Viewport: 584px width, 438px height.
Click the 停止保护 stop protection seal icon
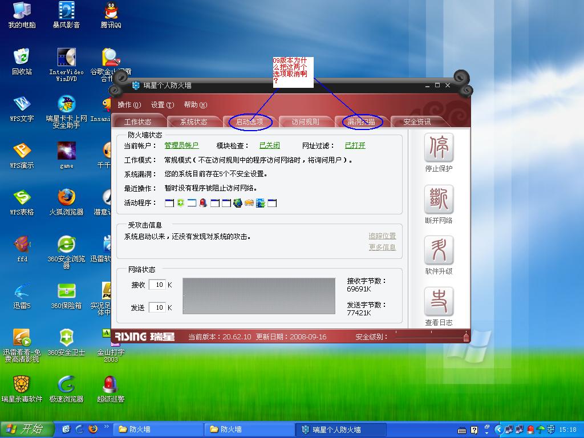click(439, 148)
